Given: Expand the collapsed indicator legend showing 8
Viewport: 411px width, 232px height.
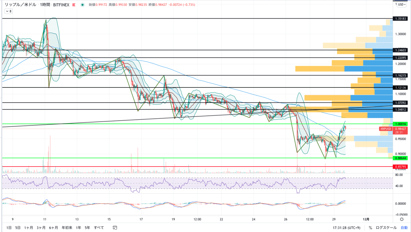Looking at the screenshot, I should pyautogui.click(x=8, y=11).
